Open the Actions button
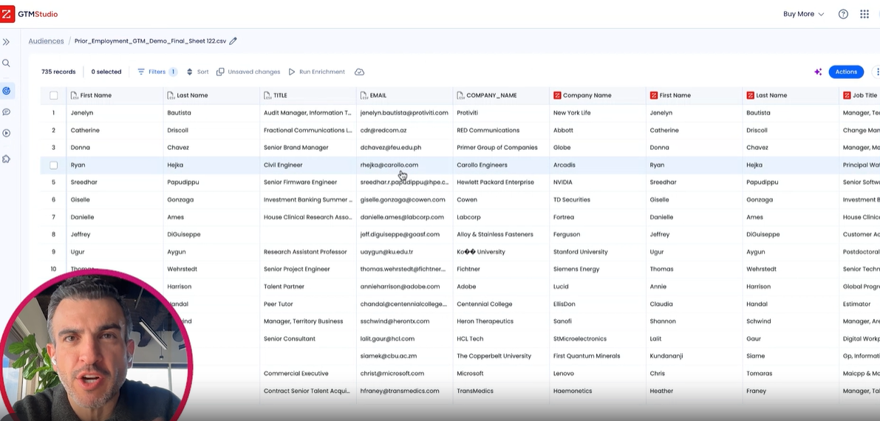Image resolution: width=880 pixels, height=421 pixels. click(x=846, y=72)
